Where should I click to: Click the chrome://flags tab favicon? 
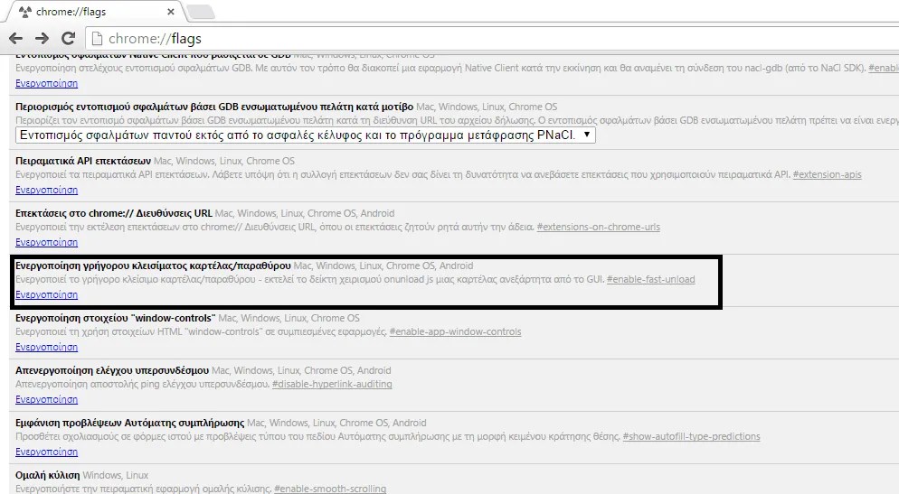24,12
